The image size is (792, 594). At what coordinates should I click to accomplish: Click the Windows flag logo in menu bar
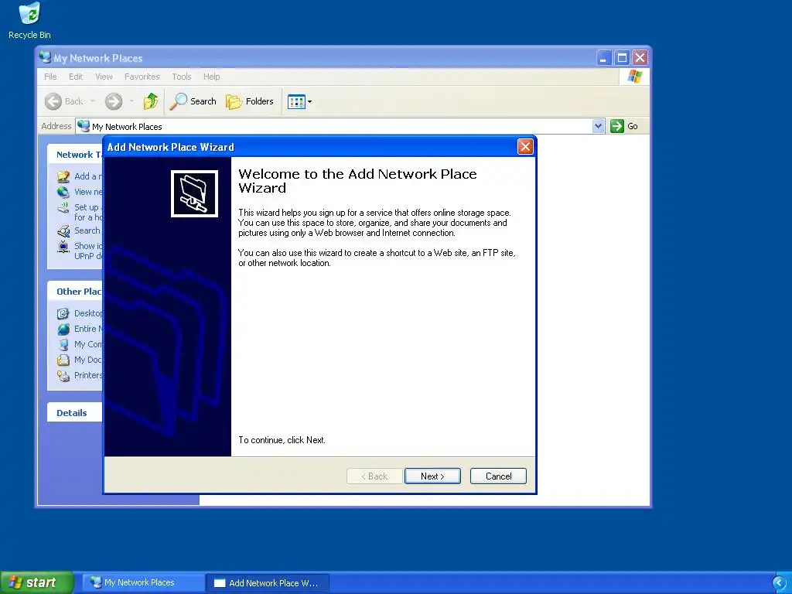(634, 77)
